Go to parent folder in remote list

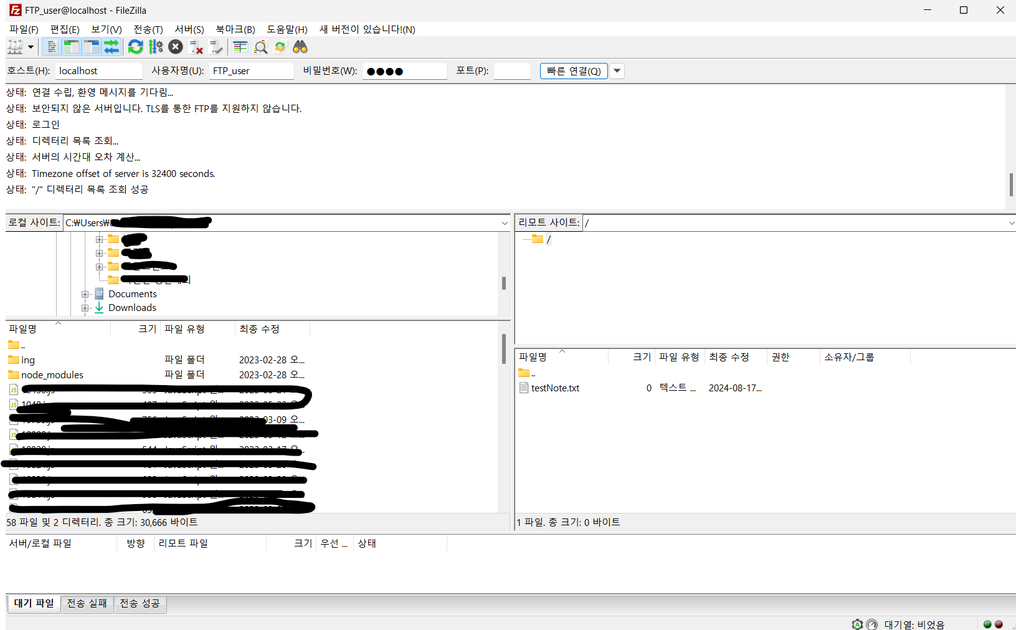[527, 373]
